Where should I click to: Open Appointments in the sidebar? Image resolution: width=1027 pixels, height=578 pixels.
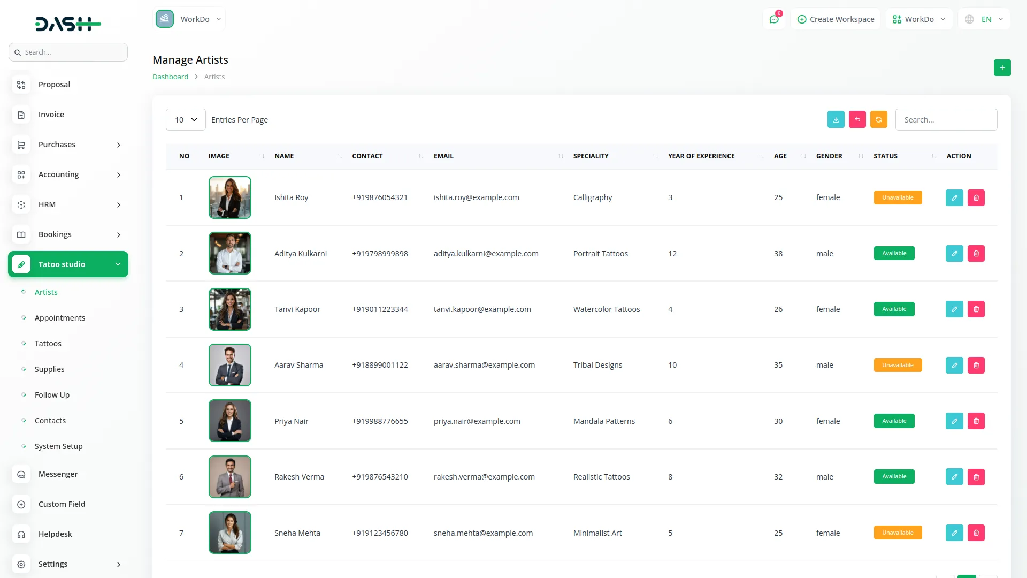coord(60,318)
